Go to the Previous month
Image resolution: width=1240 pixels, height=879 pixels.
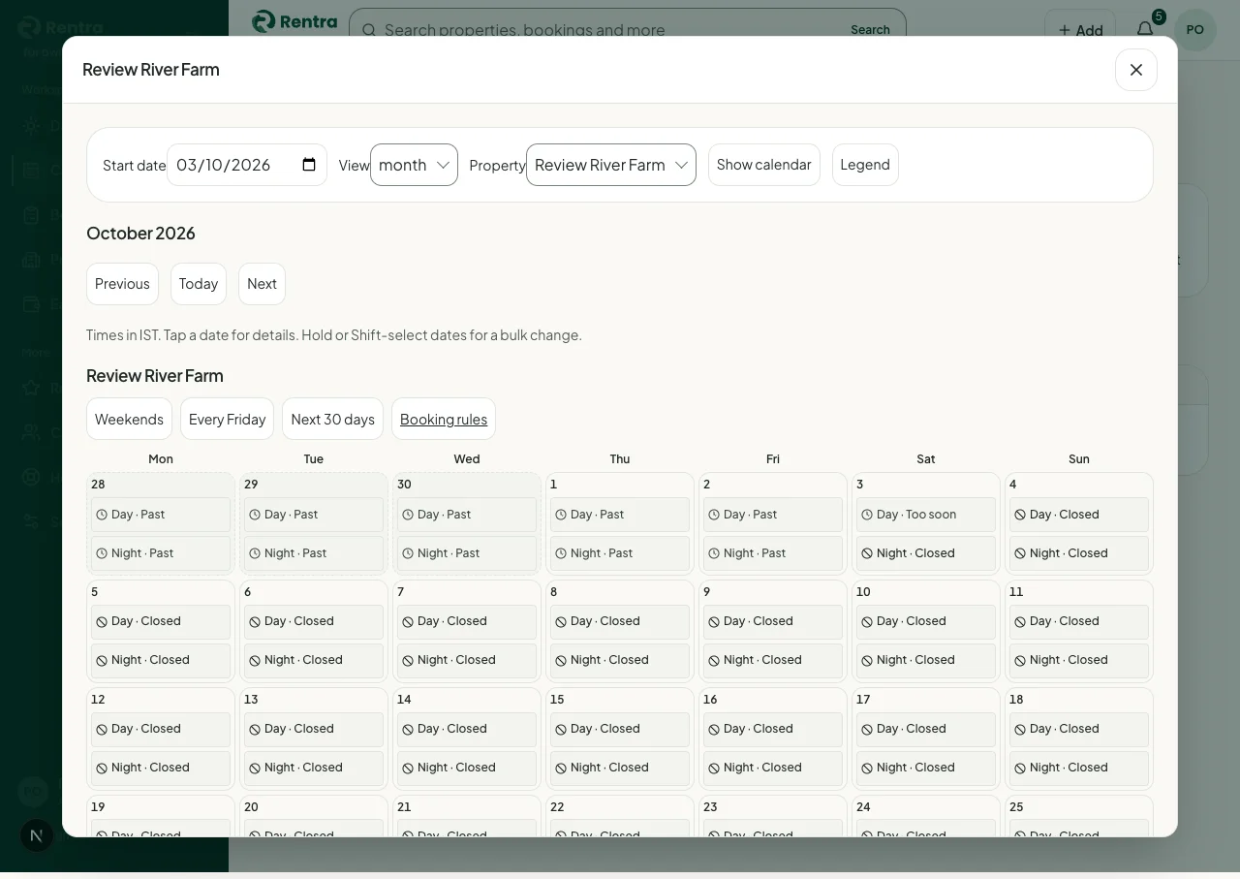pyautogui.click(x=122, y=284)
